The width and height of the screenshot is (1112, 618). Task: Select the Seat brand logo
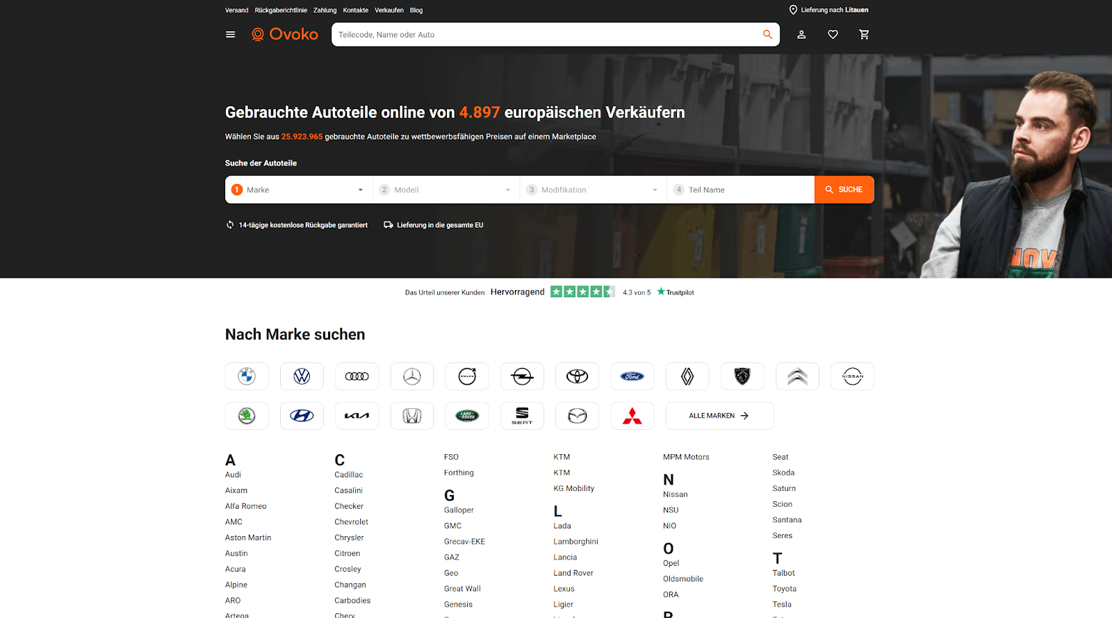click(x=522, y=416)
